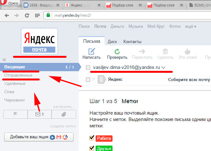The width and height of the screenshot is (211, 151).
Task: Click the browser forward arrow
Action: click(x=16, y=16)
